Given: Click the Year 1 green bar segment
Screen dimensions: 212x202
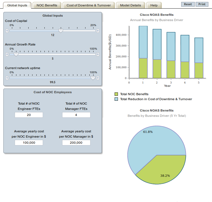Looking at the screenshot, I should tap(143, 68).
